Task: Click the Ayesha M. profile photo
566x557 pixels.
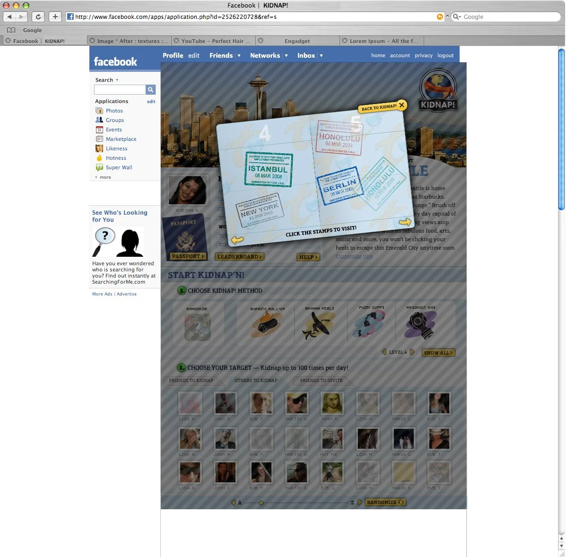Action: click(187, 191)
